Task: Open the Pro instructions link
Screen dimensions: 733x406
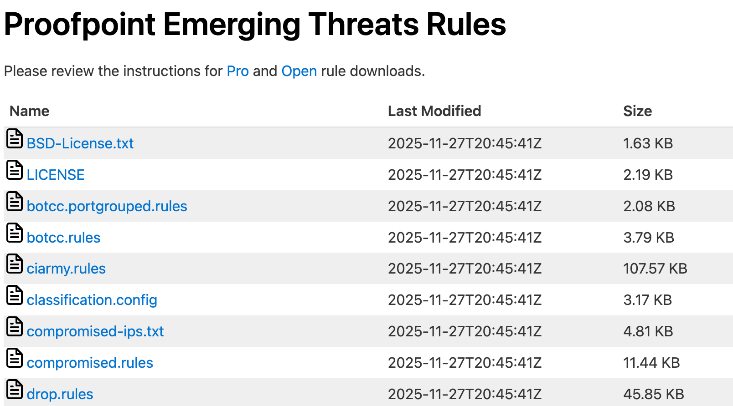Action: 237,71
